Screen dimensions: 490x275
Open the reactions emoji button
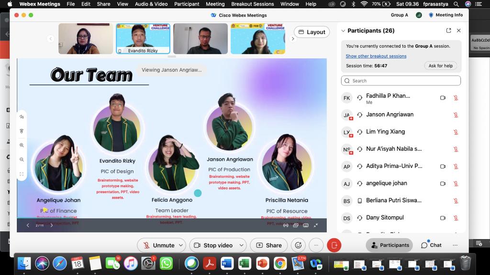(298, 245)
